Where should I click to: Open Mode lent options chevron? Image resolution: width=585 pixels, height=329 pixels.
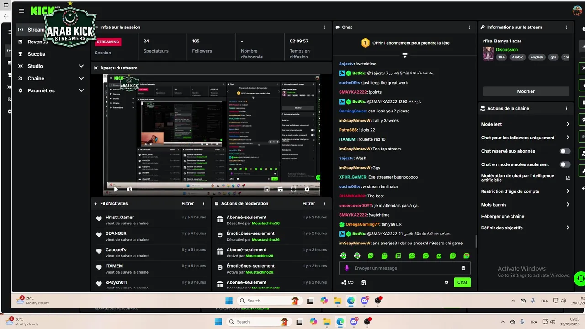click(568, 124)
